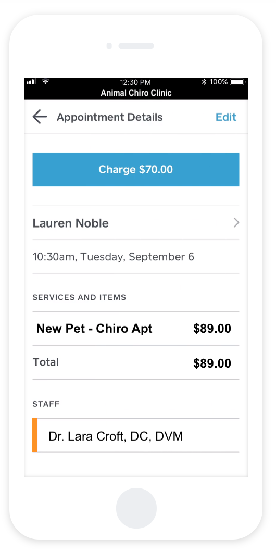This screenshot has width=276, height=552.
Task: Tap the Edit link
Action: pos(225,117)
